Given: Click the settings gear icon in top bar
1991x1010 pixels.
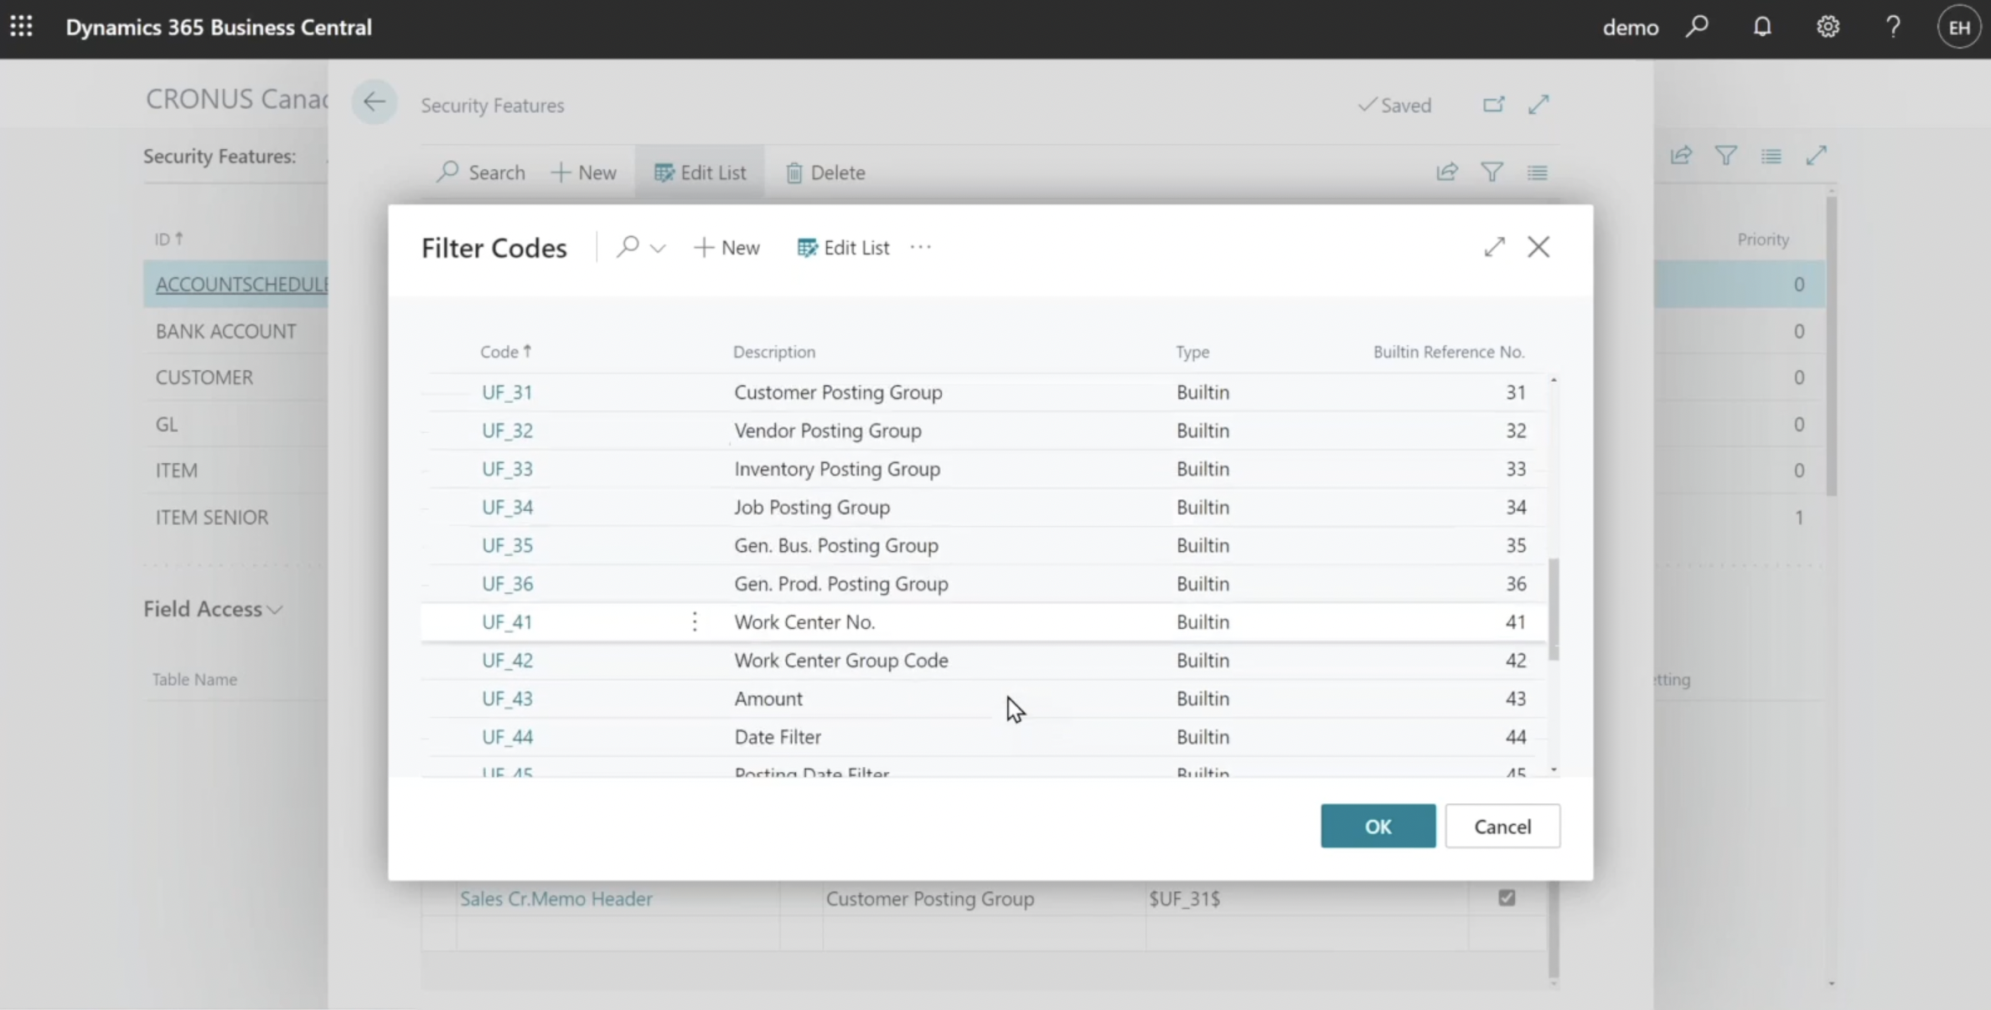Looking at the screenshot, I should 1830,27.
